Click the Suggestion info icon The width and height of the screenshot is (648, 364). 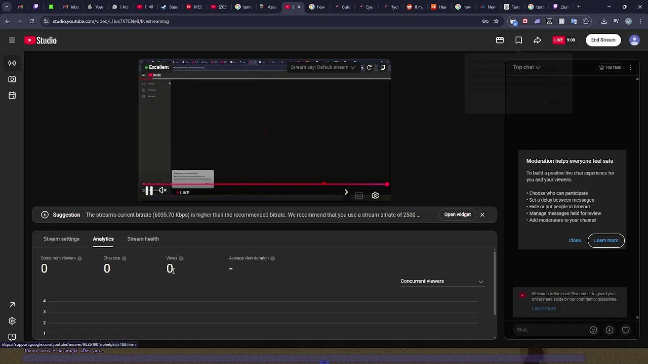pyautogui.click(x=45, y=215)
